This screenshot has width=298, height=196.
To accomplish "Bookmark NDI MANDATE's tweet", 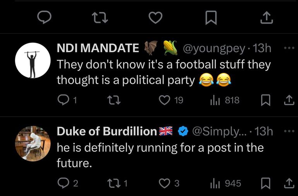I will [265, 100].
